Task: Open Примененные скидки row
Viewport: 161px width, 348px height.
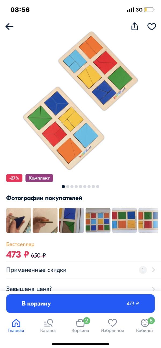Action: (80, 270)
